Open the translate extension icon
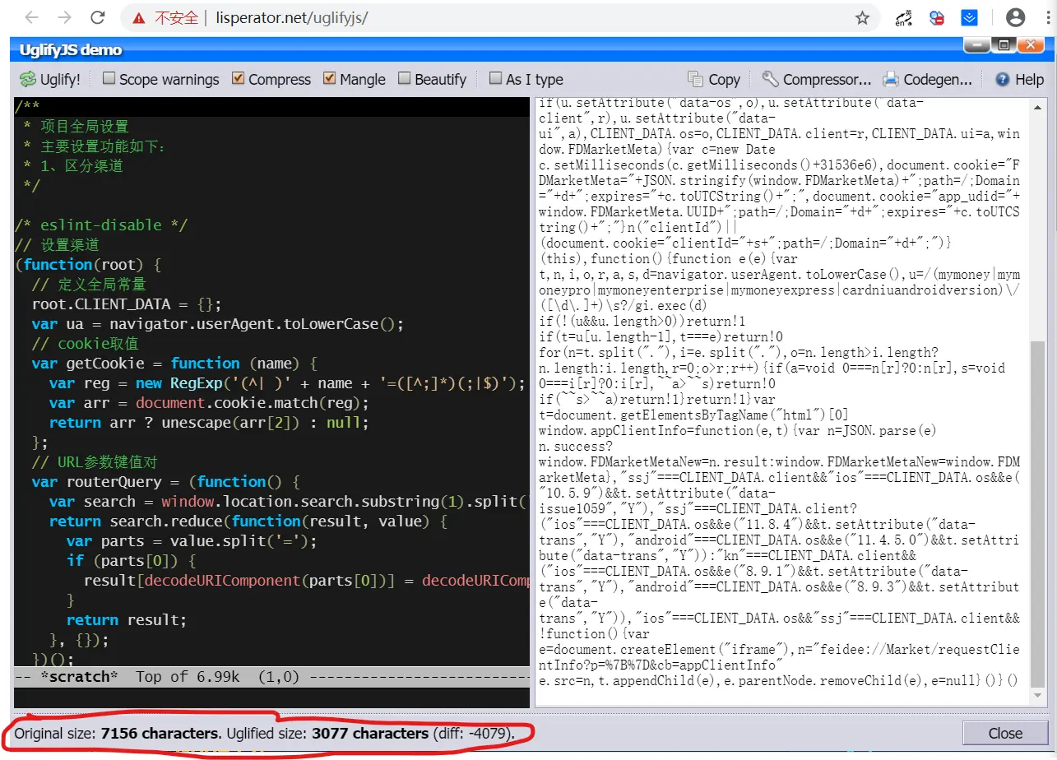 pos(903,17)
